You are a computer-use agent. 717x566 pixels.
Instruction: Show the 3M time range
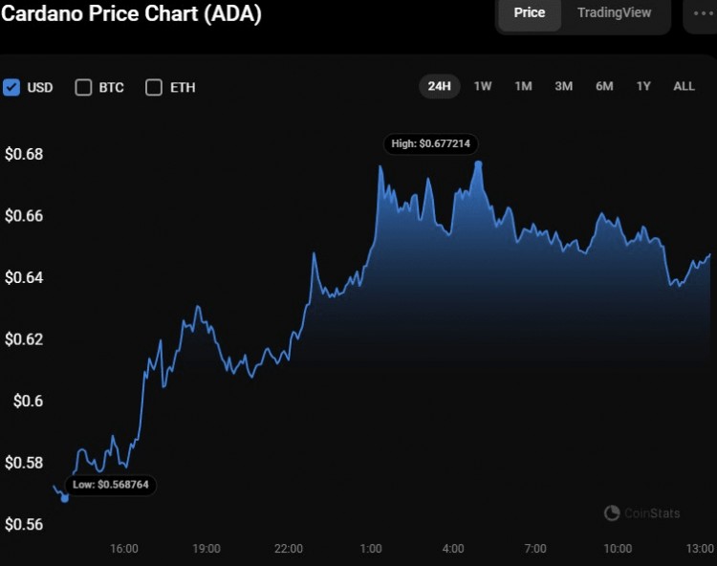(x=563, y=86)
